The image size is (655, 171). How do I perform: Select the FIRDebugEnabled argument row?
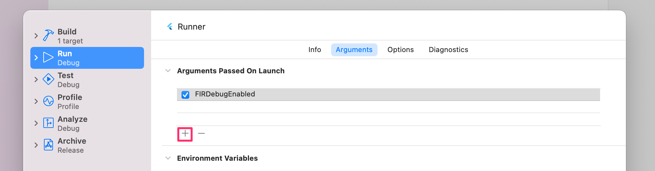[x=389, y=94]
